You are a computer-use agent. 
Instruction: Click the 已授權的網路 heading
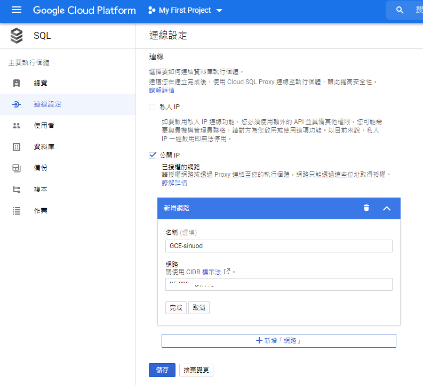[x=181, y=167]
